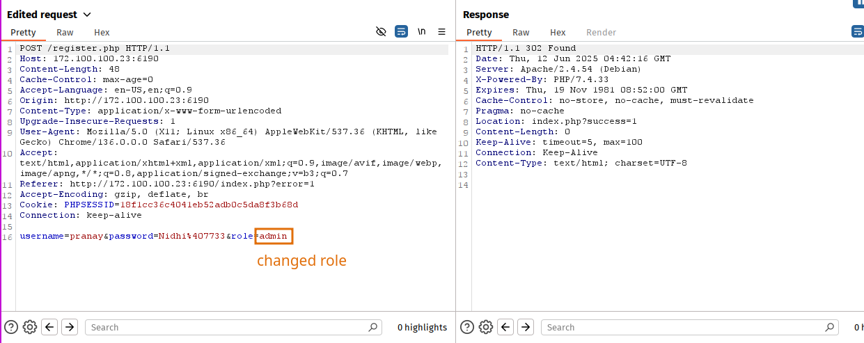Image resolution: width=864 pixels, height=343 pixels.
Task: Toggle show newline characters (\n) button
Action: point(422,31)
